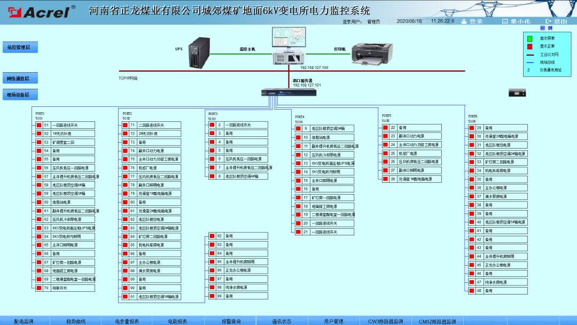Click the Acrel logo
Viewport: 577px width, 325px height.
tap(42, 12)
